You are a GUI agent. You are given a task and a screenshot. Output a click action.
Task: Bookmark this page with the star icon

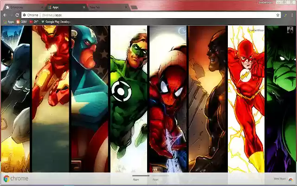click(278, 15)
